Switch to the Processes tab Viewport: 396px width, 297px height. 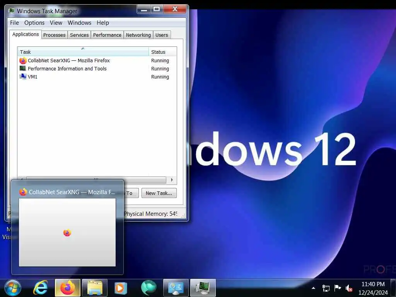point(54,35)
